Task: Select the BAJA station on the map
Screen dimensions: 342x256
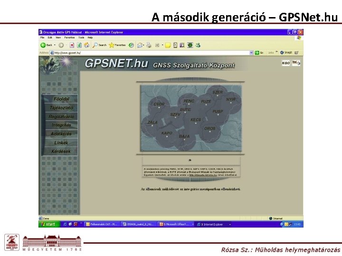Action: pyautogui.click(x=184, y=137)
